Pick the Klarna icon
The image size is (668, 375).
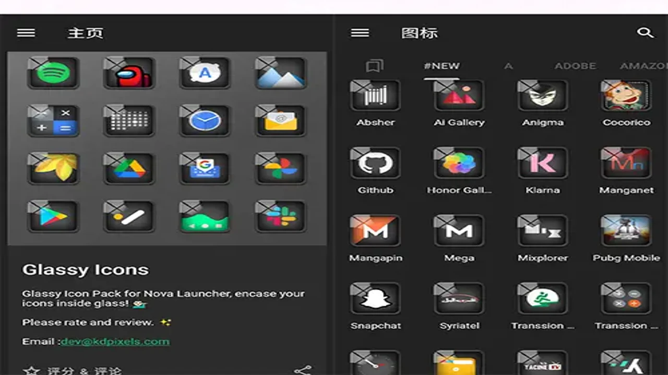[x=543, y=163]
